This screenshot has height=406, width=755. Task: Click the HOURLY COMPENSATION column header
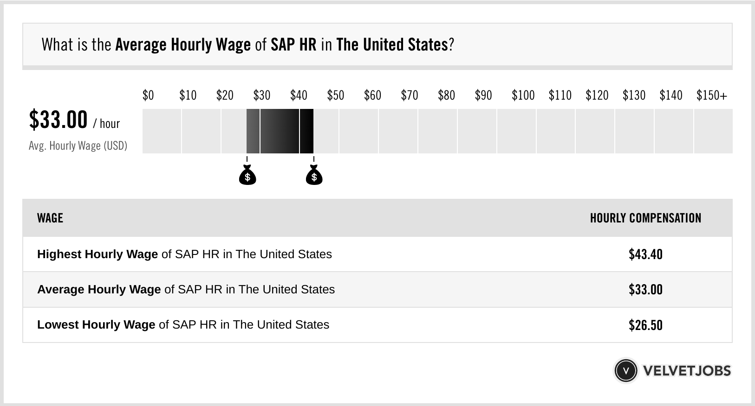coord(645,218)
